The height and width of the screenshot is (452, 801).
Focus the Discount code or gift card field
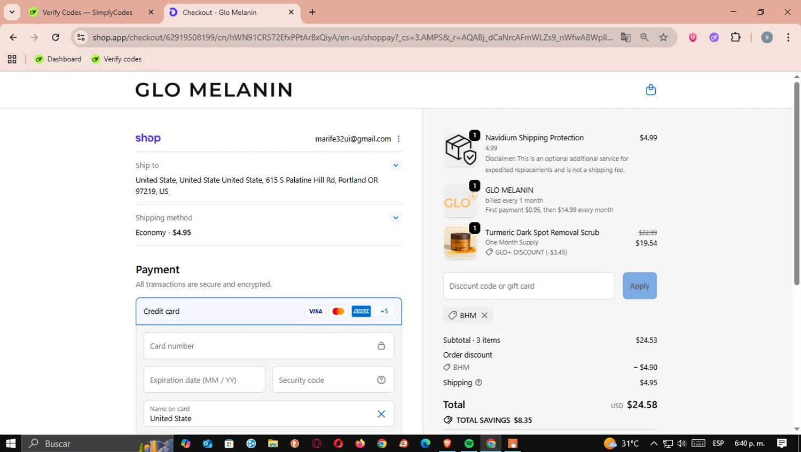click(x=529, y=286)
